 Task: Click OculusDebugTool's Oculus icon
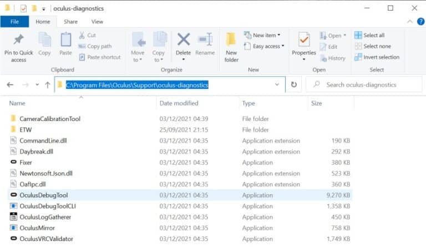pos(13,195)
